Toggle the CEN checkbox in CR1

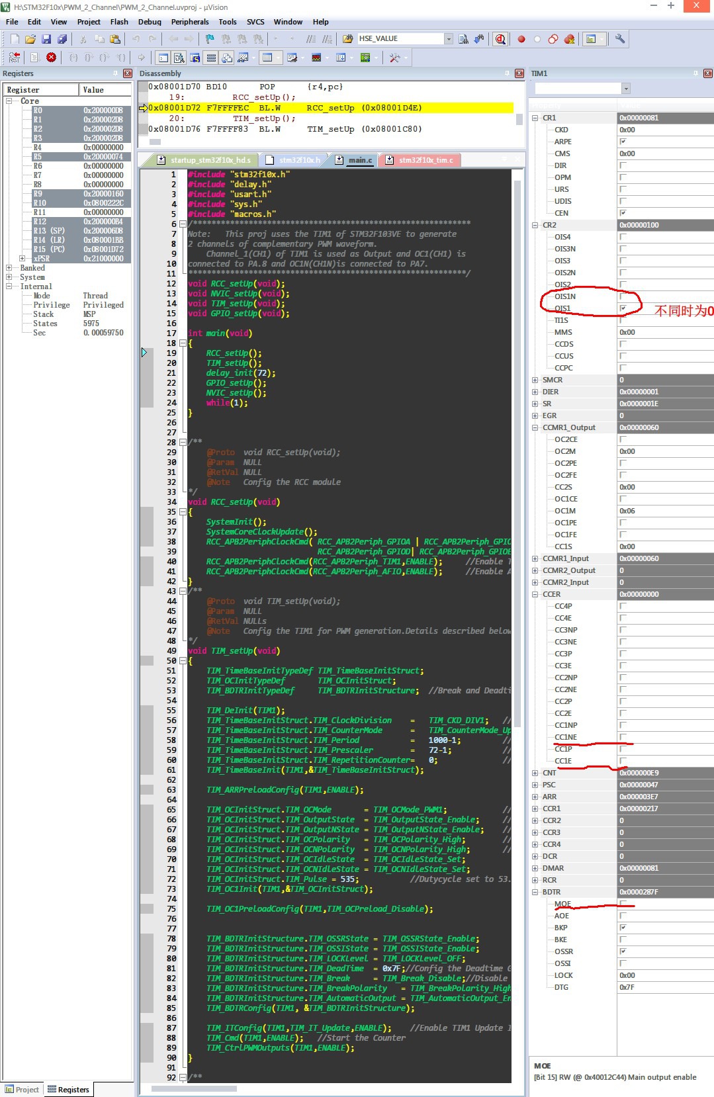623,213
